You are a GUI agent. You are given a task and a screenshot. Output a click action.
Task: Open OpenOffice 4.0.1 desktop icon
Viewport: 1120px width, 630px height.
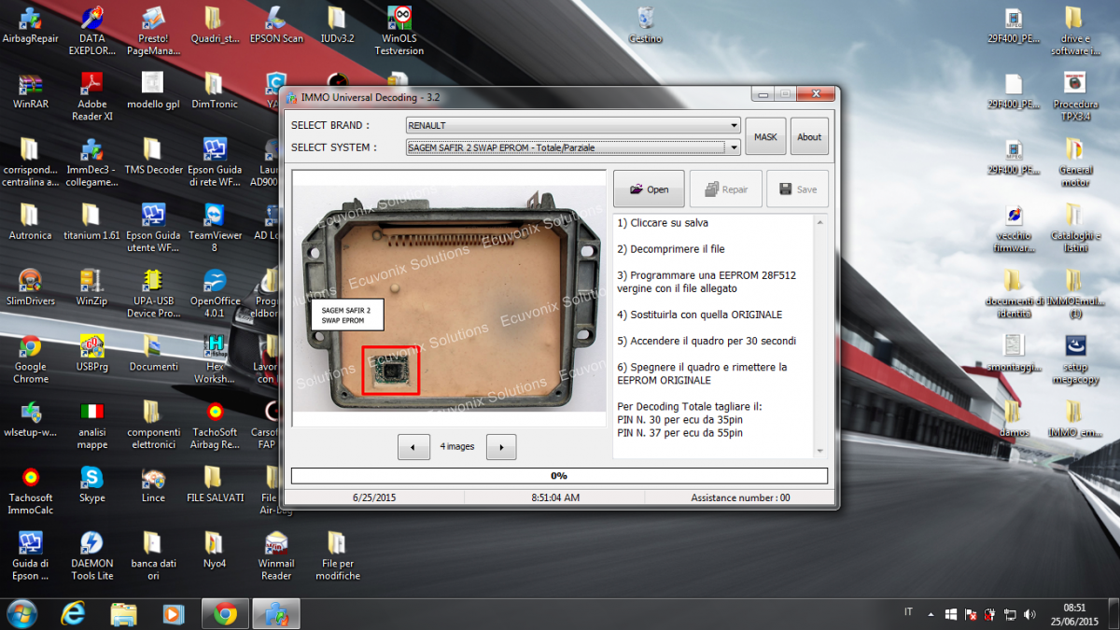[215, 293]
